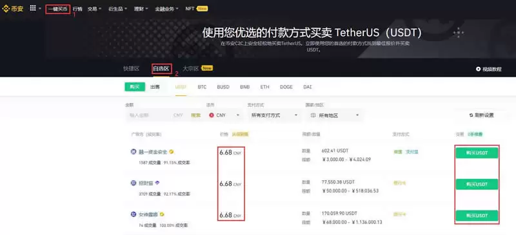Open the apps grid icon in the header
Screen dimensions: 516x235
[x=33, y=8]
